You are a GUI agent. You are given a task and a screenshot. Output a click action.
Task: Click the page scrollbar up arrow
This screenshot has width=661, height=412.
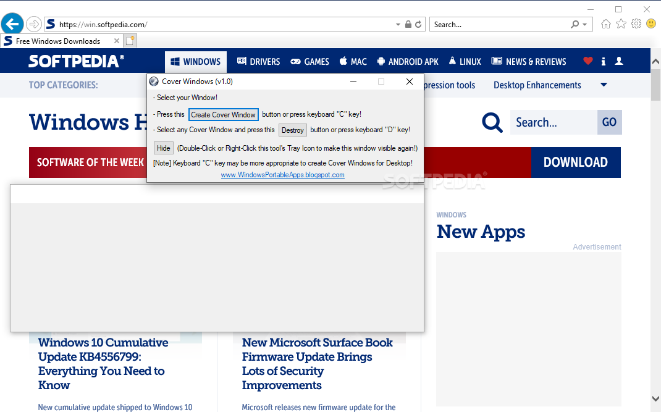[x=655, y=62]
